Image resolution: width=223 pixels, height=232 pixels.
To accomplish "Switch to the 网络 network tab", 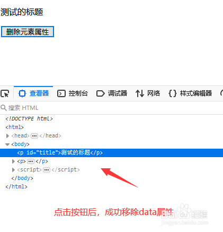I will coord(148,93).
